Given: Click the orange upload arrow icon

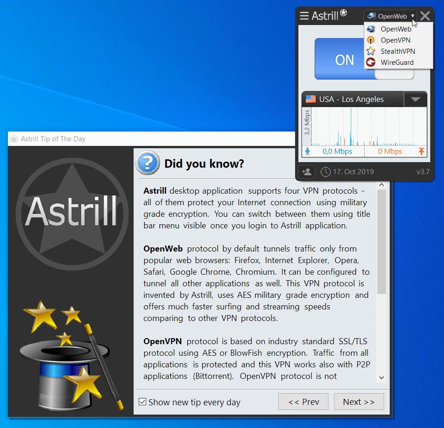Looking at the screenshot, I should click(x=421, y=151).
